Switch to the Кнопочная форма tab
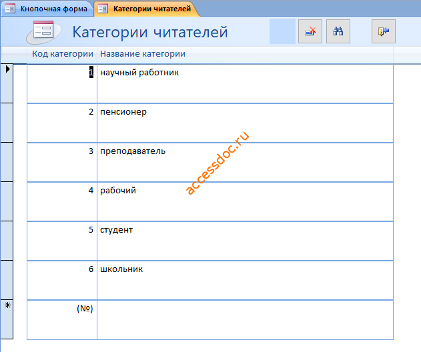This screenshot has height=352, width=421. coord(47,9)
